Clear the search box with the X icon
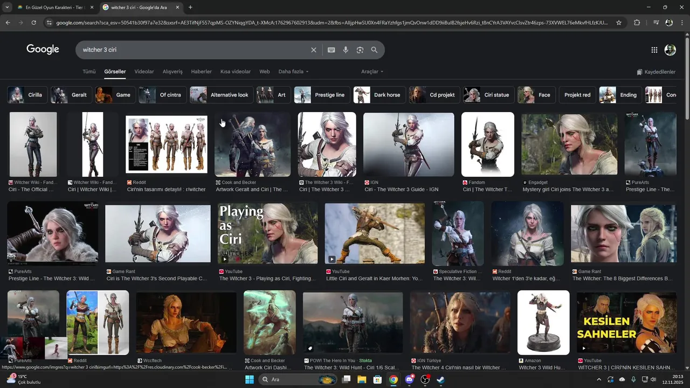 tap(314, 50)
